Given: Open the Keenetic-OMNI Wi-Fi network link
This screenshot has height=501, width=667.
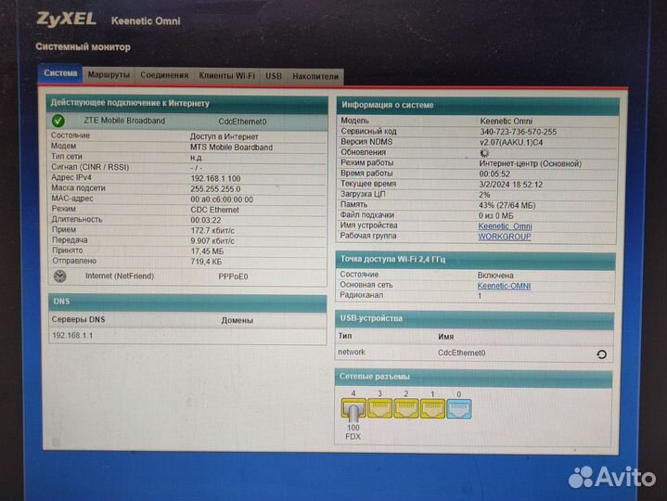Looking at the screenshot, I should (x=504, y=286).
